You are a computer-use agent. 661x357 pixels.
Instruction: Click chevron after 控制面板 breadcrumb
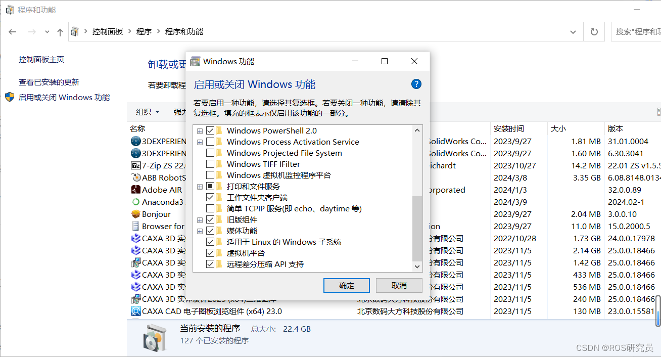(x=130, y=32)
